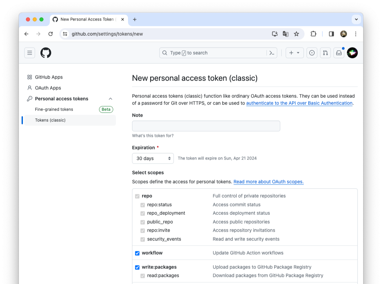
Task: Toggle the repo_deployment checkbox
Action: click(x=142, y=214)
